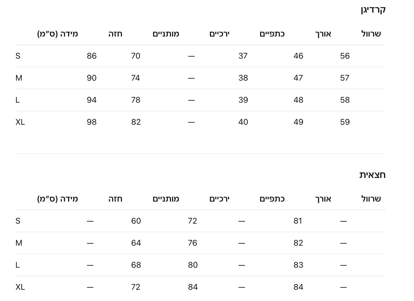Viewport: 414px width, 301px height.
Task: Click the חצאית section heading
Action: pos(372,175)
